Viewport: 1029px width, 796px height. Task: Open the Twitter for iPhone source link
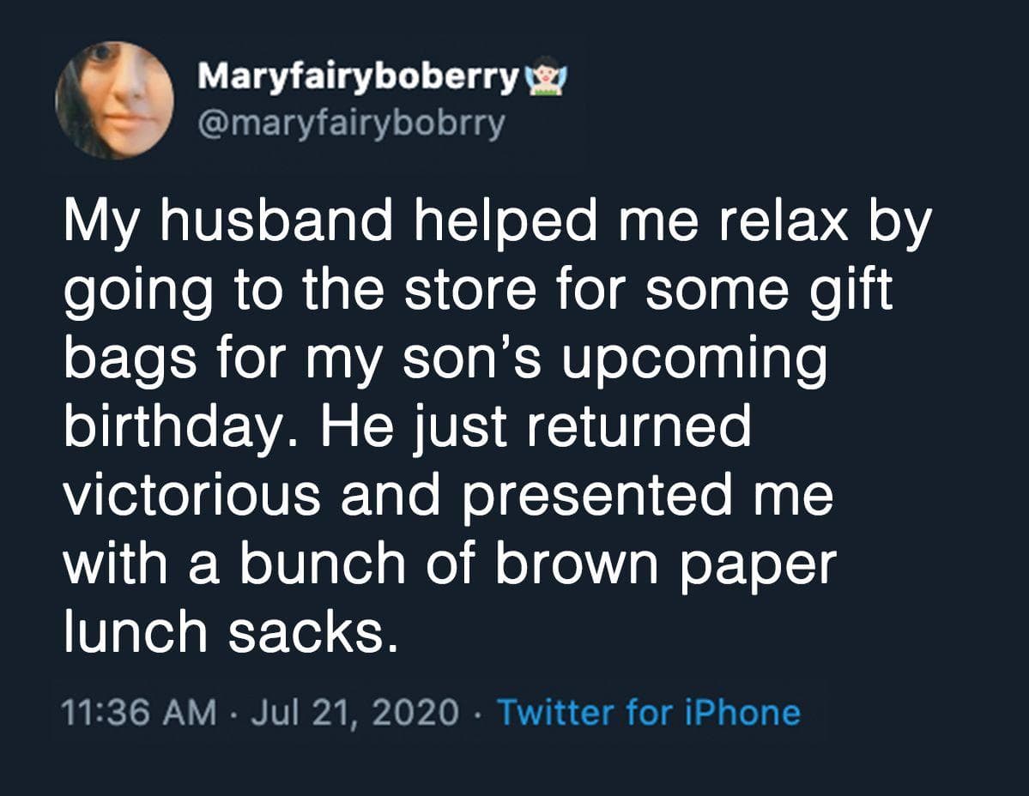648,712
